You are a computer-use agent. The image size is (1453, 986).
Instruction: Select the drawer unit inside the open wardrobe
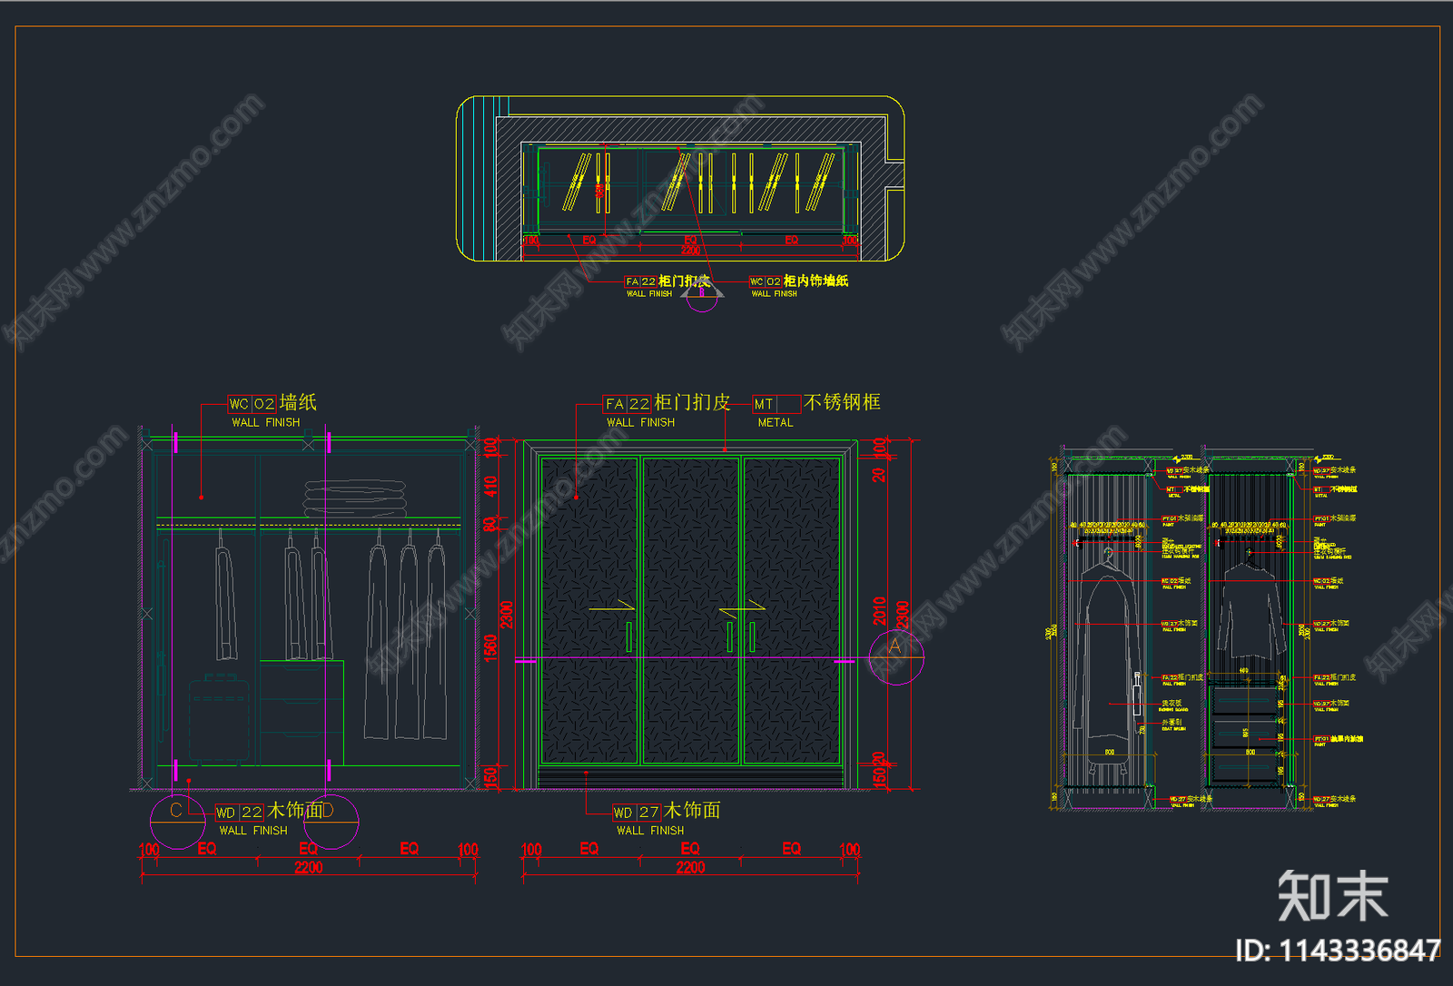(301, 712)
